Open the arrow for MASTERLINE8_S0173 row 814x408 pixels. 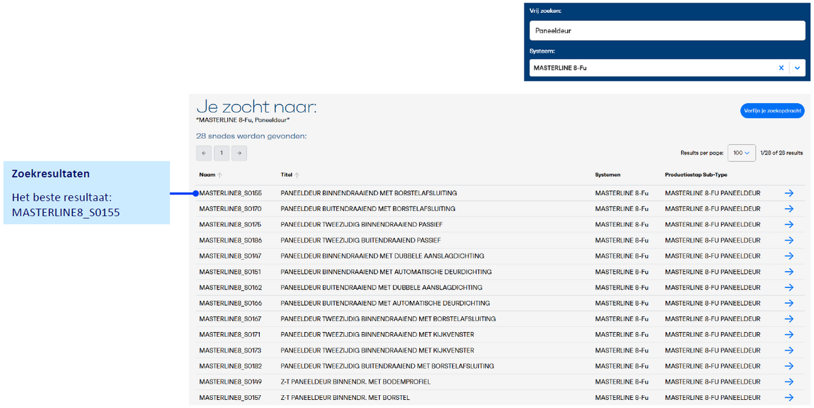(x=788, y=350)
